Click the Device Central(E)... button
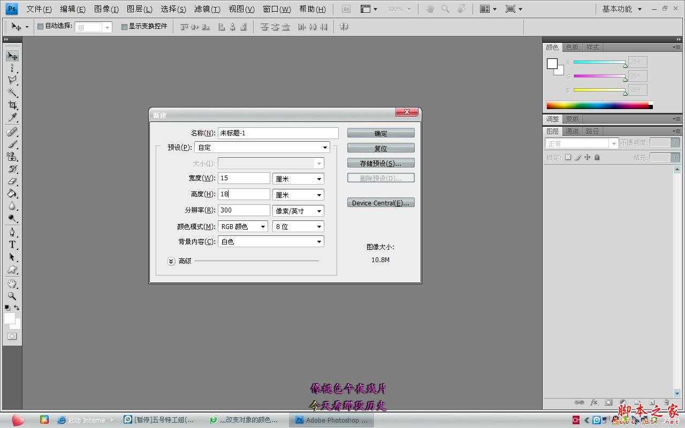This screenshot has height=428, width=685. (380, 203)
